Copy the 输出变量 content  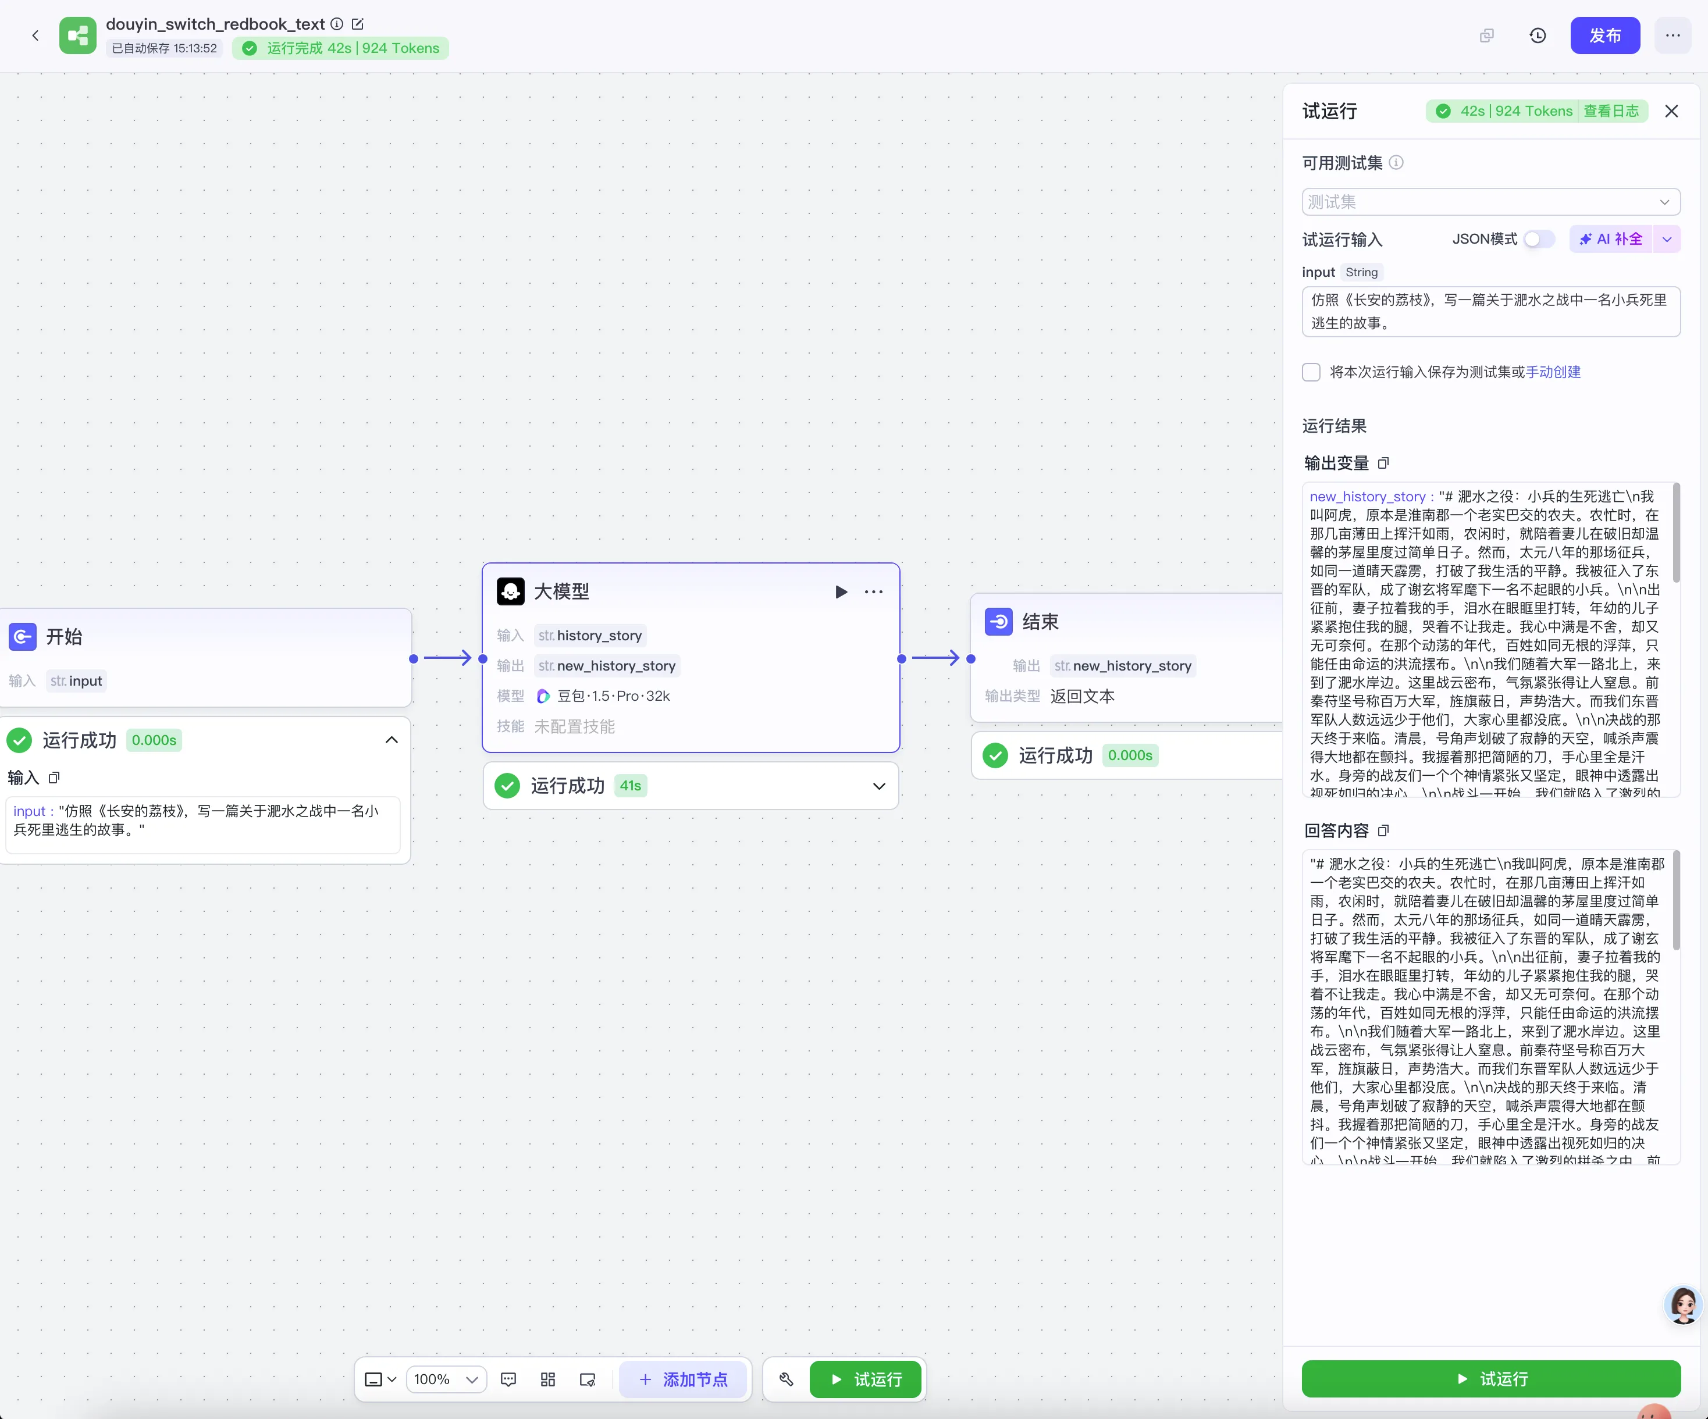point(1383,463)
